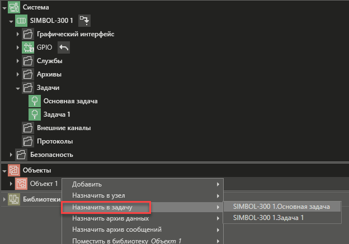The height and width of the screenshot is (244, 349).
Task: Expand the Службы node
Action: point(18,61)
